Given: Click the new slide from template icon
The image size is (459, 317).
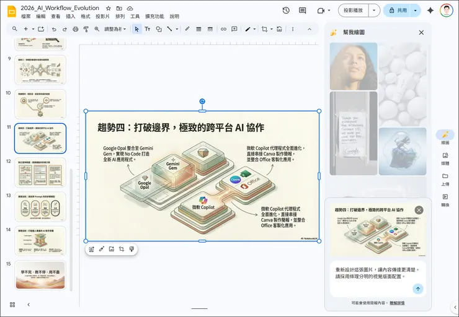Looking at the screenshot, I should click(x=41, y=29).
